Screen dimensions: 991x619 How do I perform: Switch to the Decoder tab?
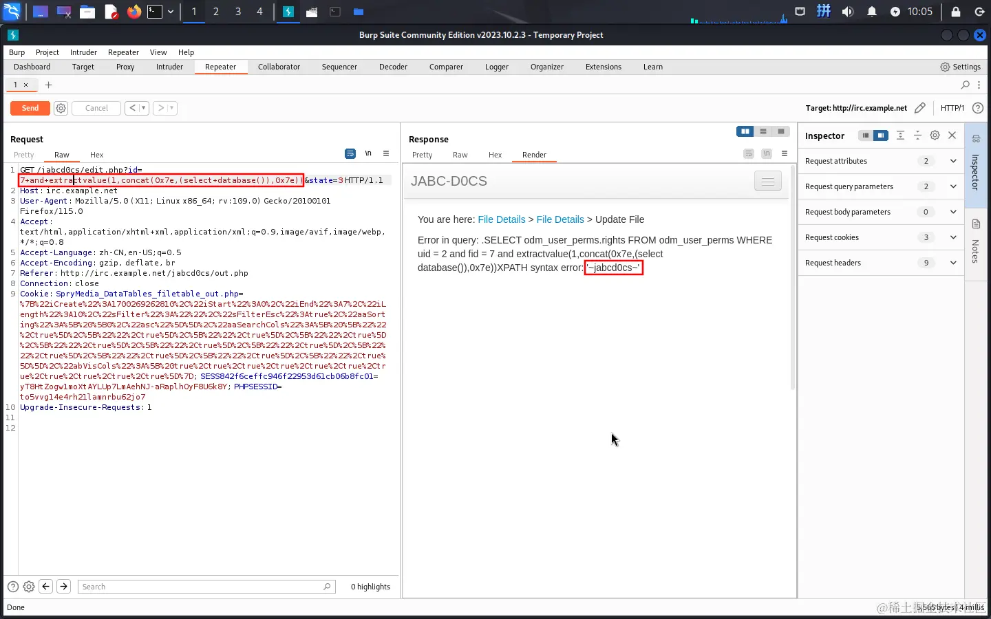click(393, 67)
